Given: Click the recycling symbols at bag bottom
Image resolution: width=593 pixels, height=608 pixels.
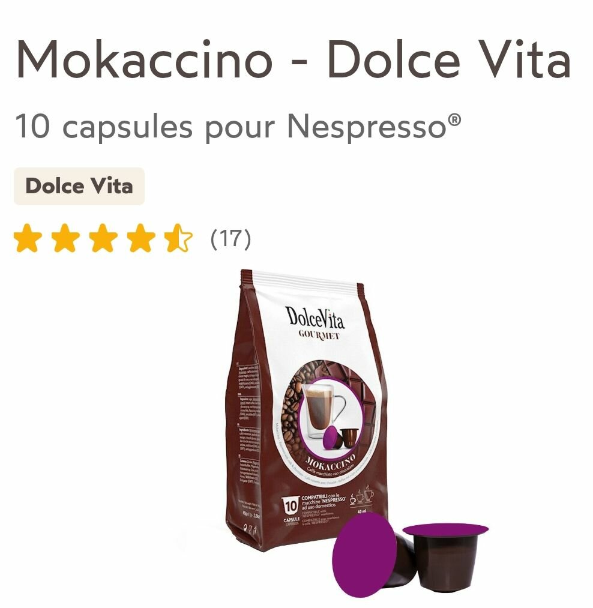Looking at the screenshot, I should pos(248,529).
